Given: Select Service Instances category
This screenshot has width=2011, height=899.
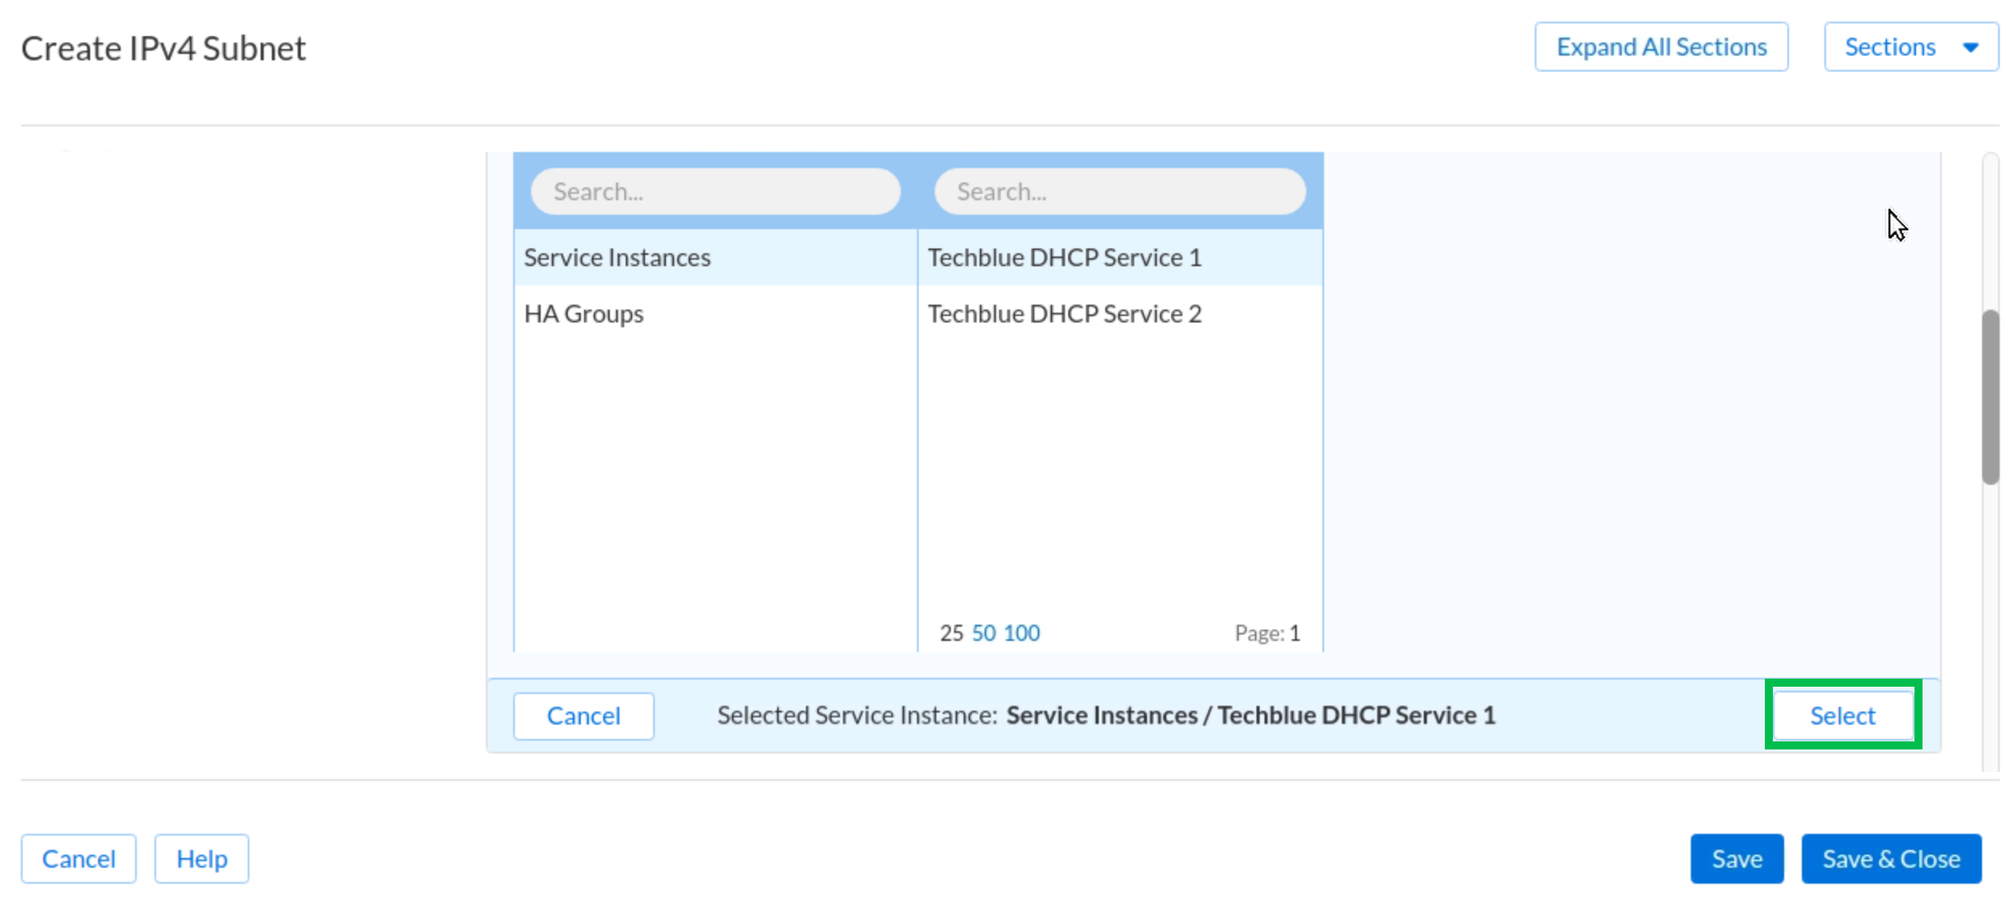Looking at the screenshot, I should [617, 257].
